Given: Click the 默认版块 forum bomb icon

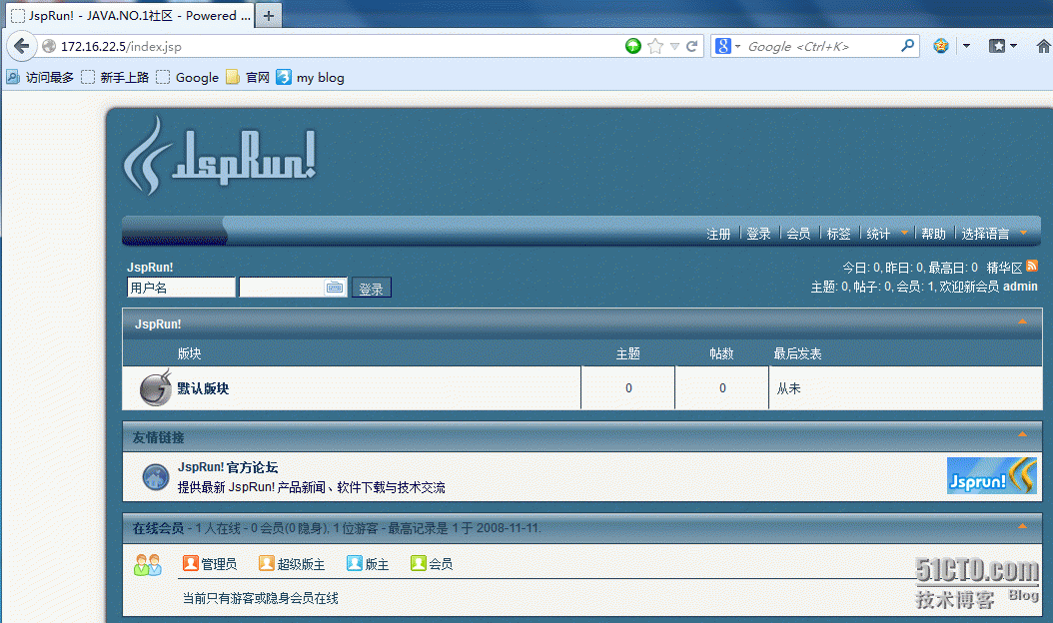Looking at the screenshot, I should pyautogui.click(x=156, y=387).
